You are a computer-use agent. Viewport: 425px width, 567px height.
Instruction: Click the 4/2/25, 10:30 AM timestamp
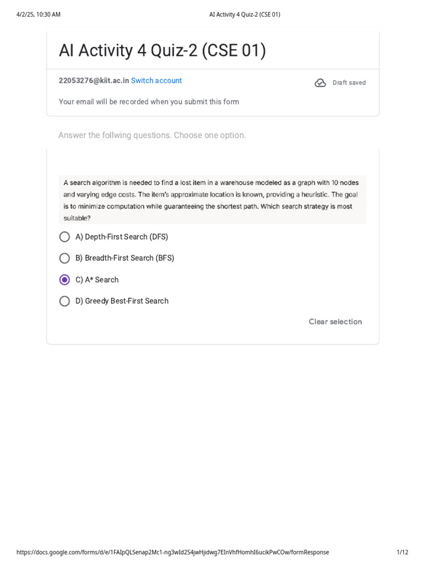pyautogui.click(x=38, y=14)
